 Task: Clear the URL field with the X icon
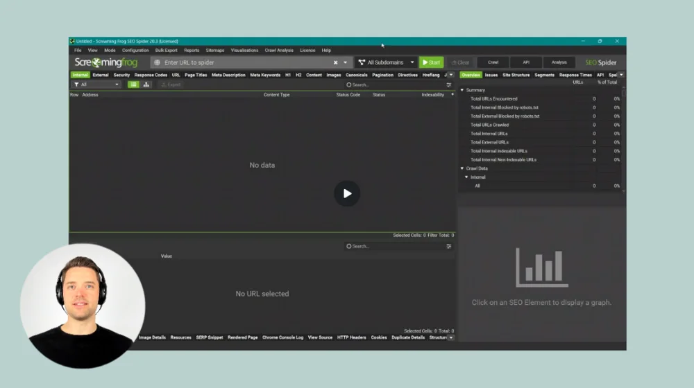335,63
